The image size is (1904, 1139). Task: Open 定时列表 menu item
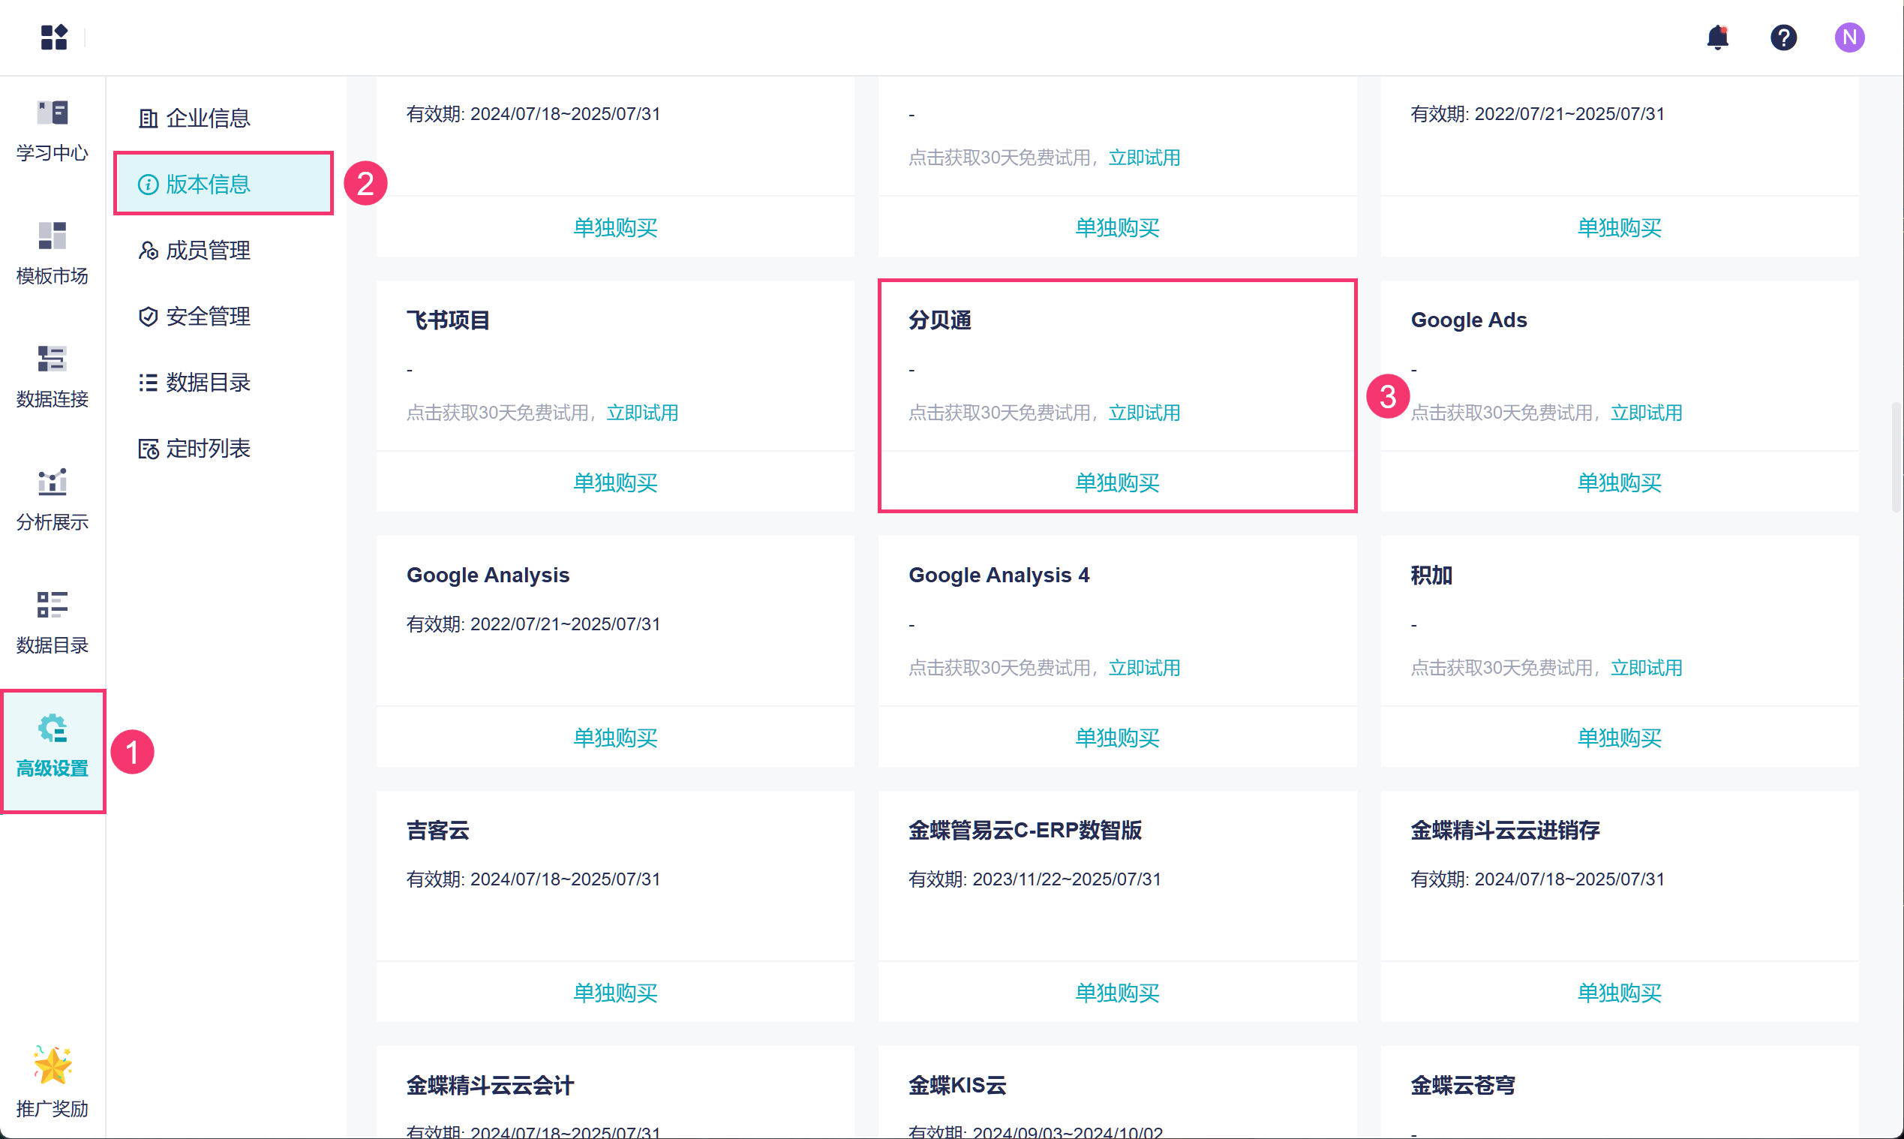207,448
